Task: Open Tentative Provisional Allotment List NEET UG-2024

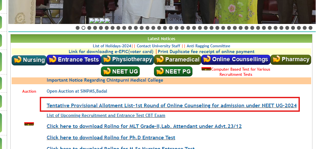Action: (171, 106)
